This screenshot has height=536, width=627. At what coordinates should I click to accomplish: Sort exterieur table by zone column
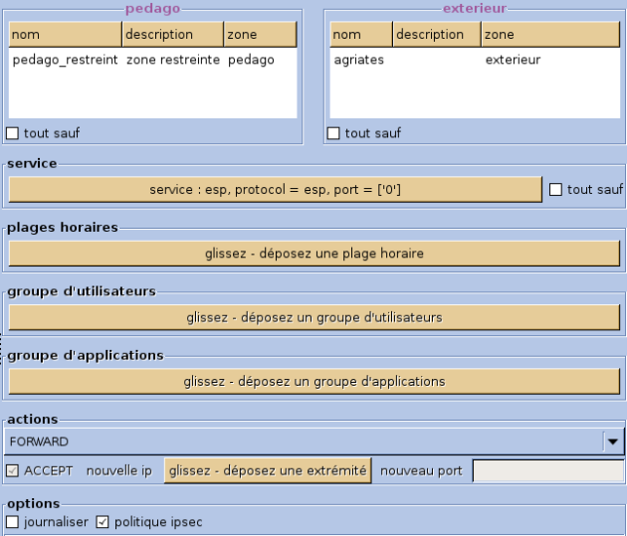click(x=550, y=35)
